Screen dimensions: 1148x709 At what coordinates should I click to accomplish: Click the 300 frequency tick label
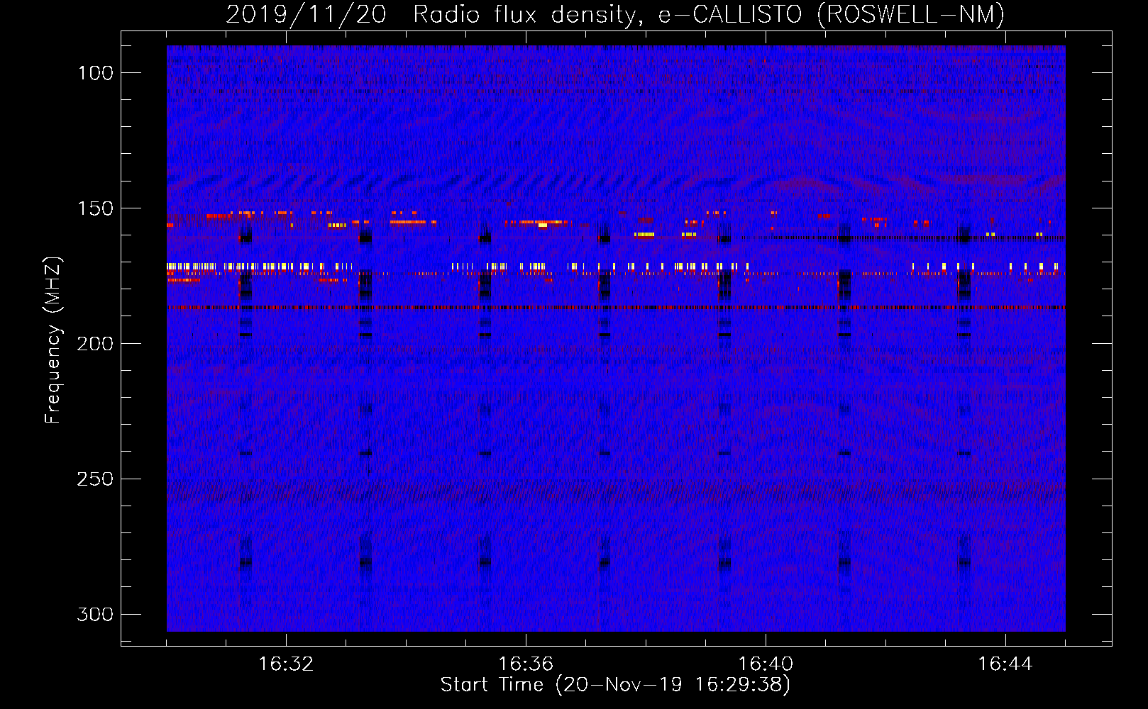[x=95, y=614]
